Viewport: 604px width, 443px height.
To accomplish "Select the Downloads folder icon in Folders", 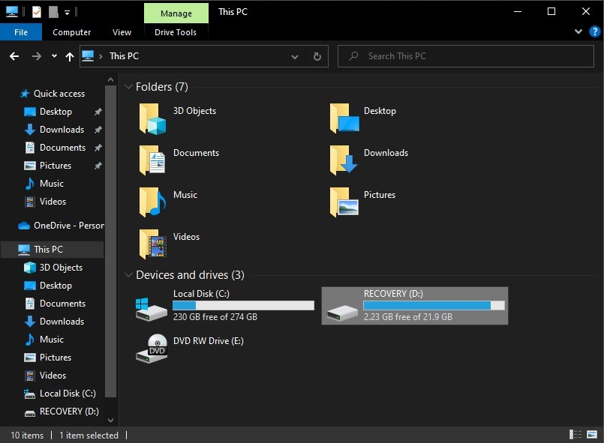I will click(x=343, y=160).
